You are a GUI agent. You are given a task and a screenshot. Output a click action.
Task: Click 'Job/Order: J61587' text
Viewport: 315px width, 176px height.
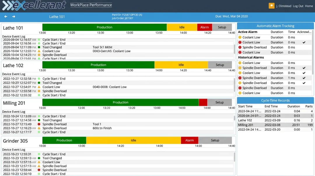point(122,18)
